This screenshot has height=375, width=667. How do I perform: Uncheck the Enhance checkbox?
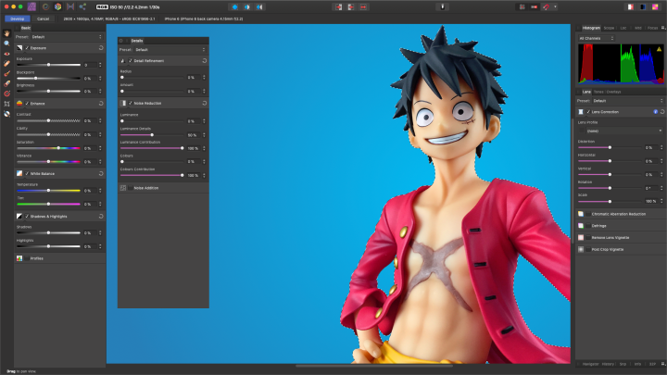click(27, 104)
